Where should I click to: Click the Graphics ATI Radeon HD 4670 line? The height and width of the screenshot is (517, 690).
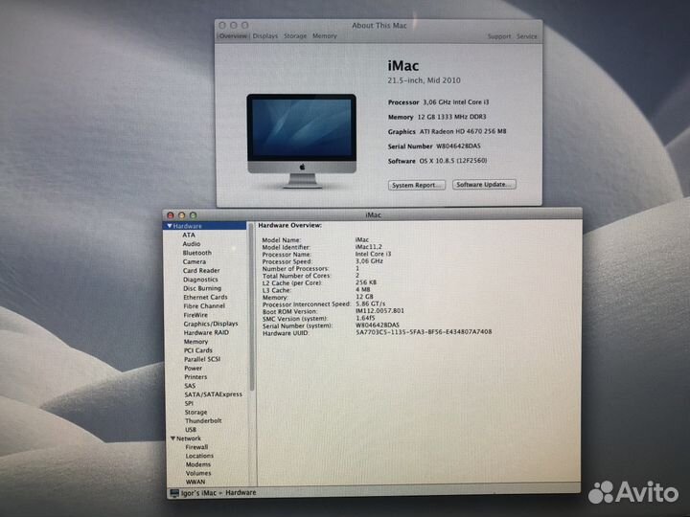pyautogui.click(x=447, y=131)
